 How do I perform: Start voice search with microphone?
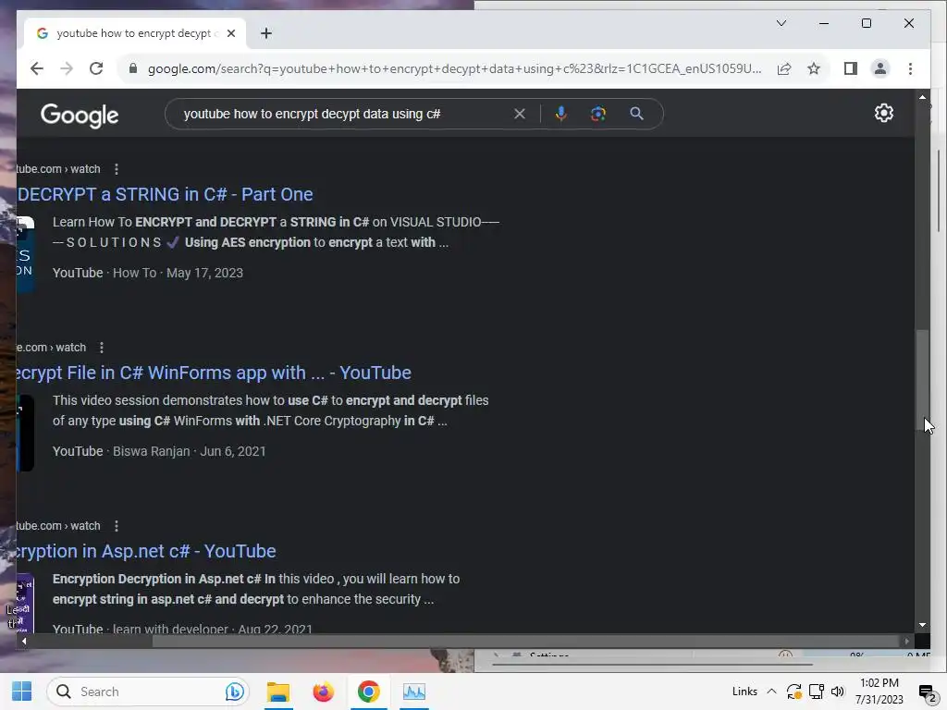pyautogui.click(x=561, y=114)
